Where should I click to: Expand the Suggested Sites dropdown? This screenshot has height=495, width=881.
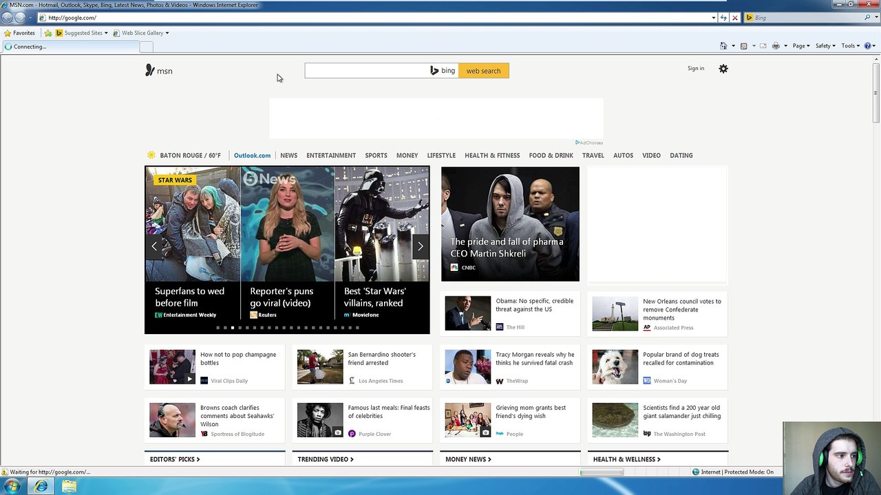click(82, 33)
